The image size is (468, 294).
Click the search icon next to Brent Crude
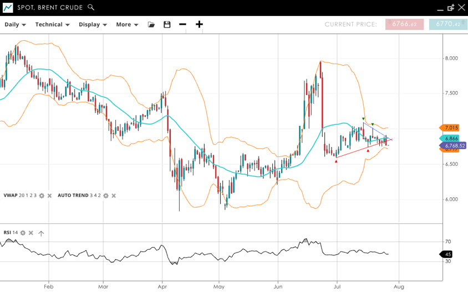[x=91, y=8]
